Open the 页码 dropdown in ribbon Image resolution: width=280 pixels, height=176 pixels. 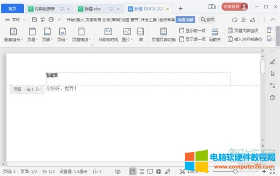[x=63, y=35]
